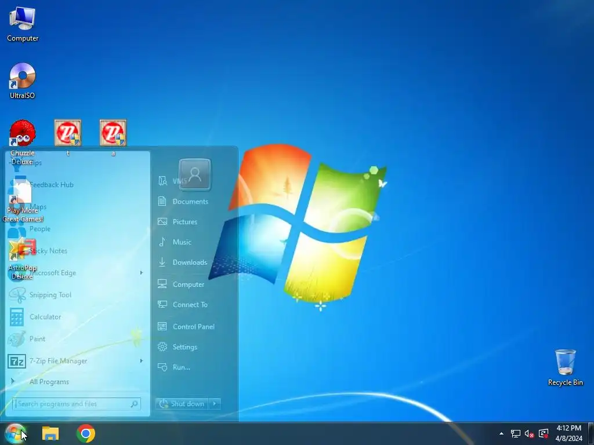Open the Computer desktop icon

pos(23,24)
